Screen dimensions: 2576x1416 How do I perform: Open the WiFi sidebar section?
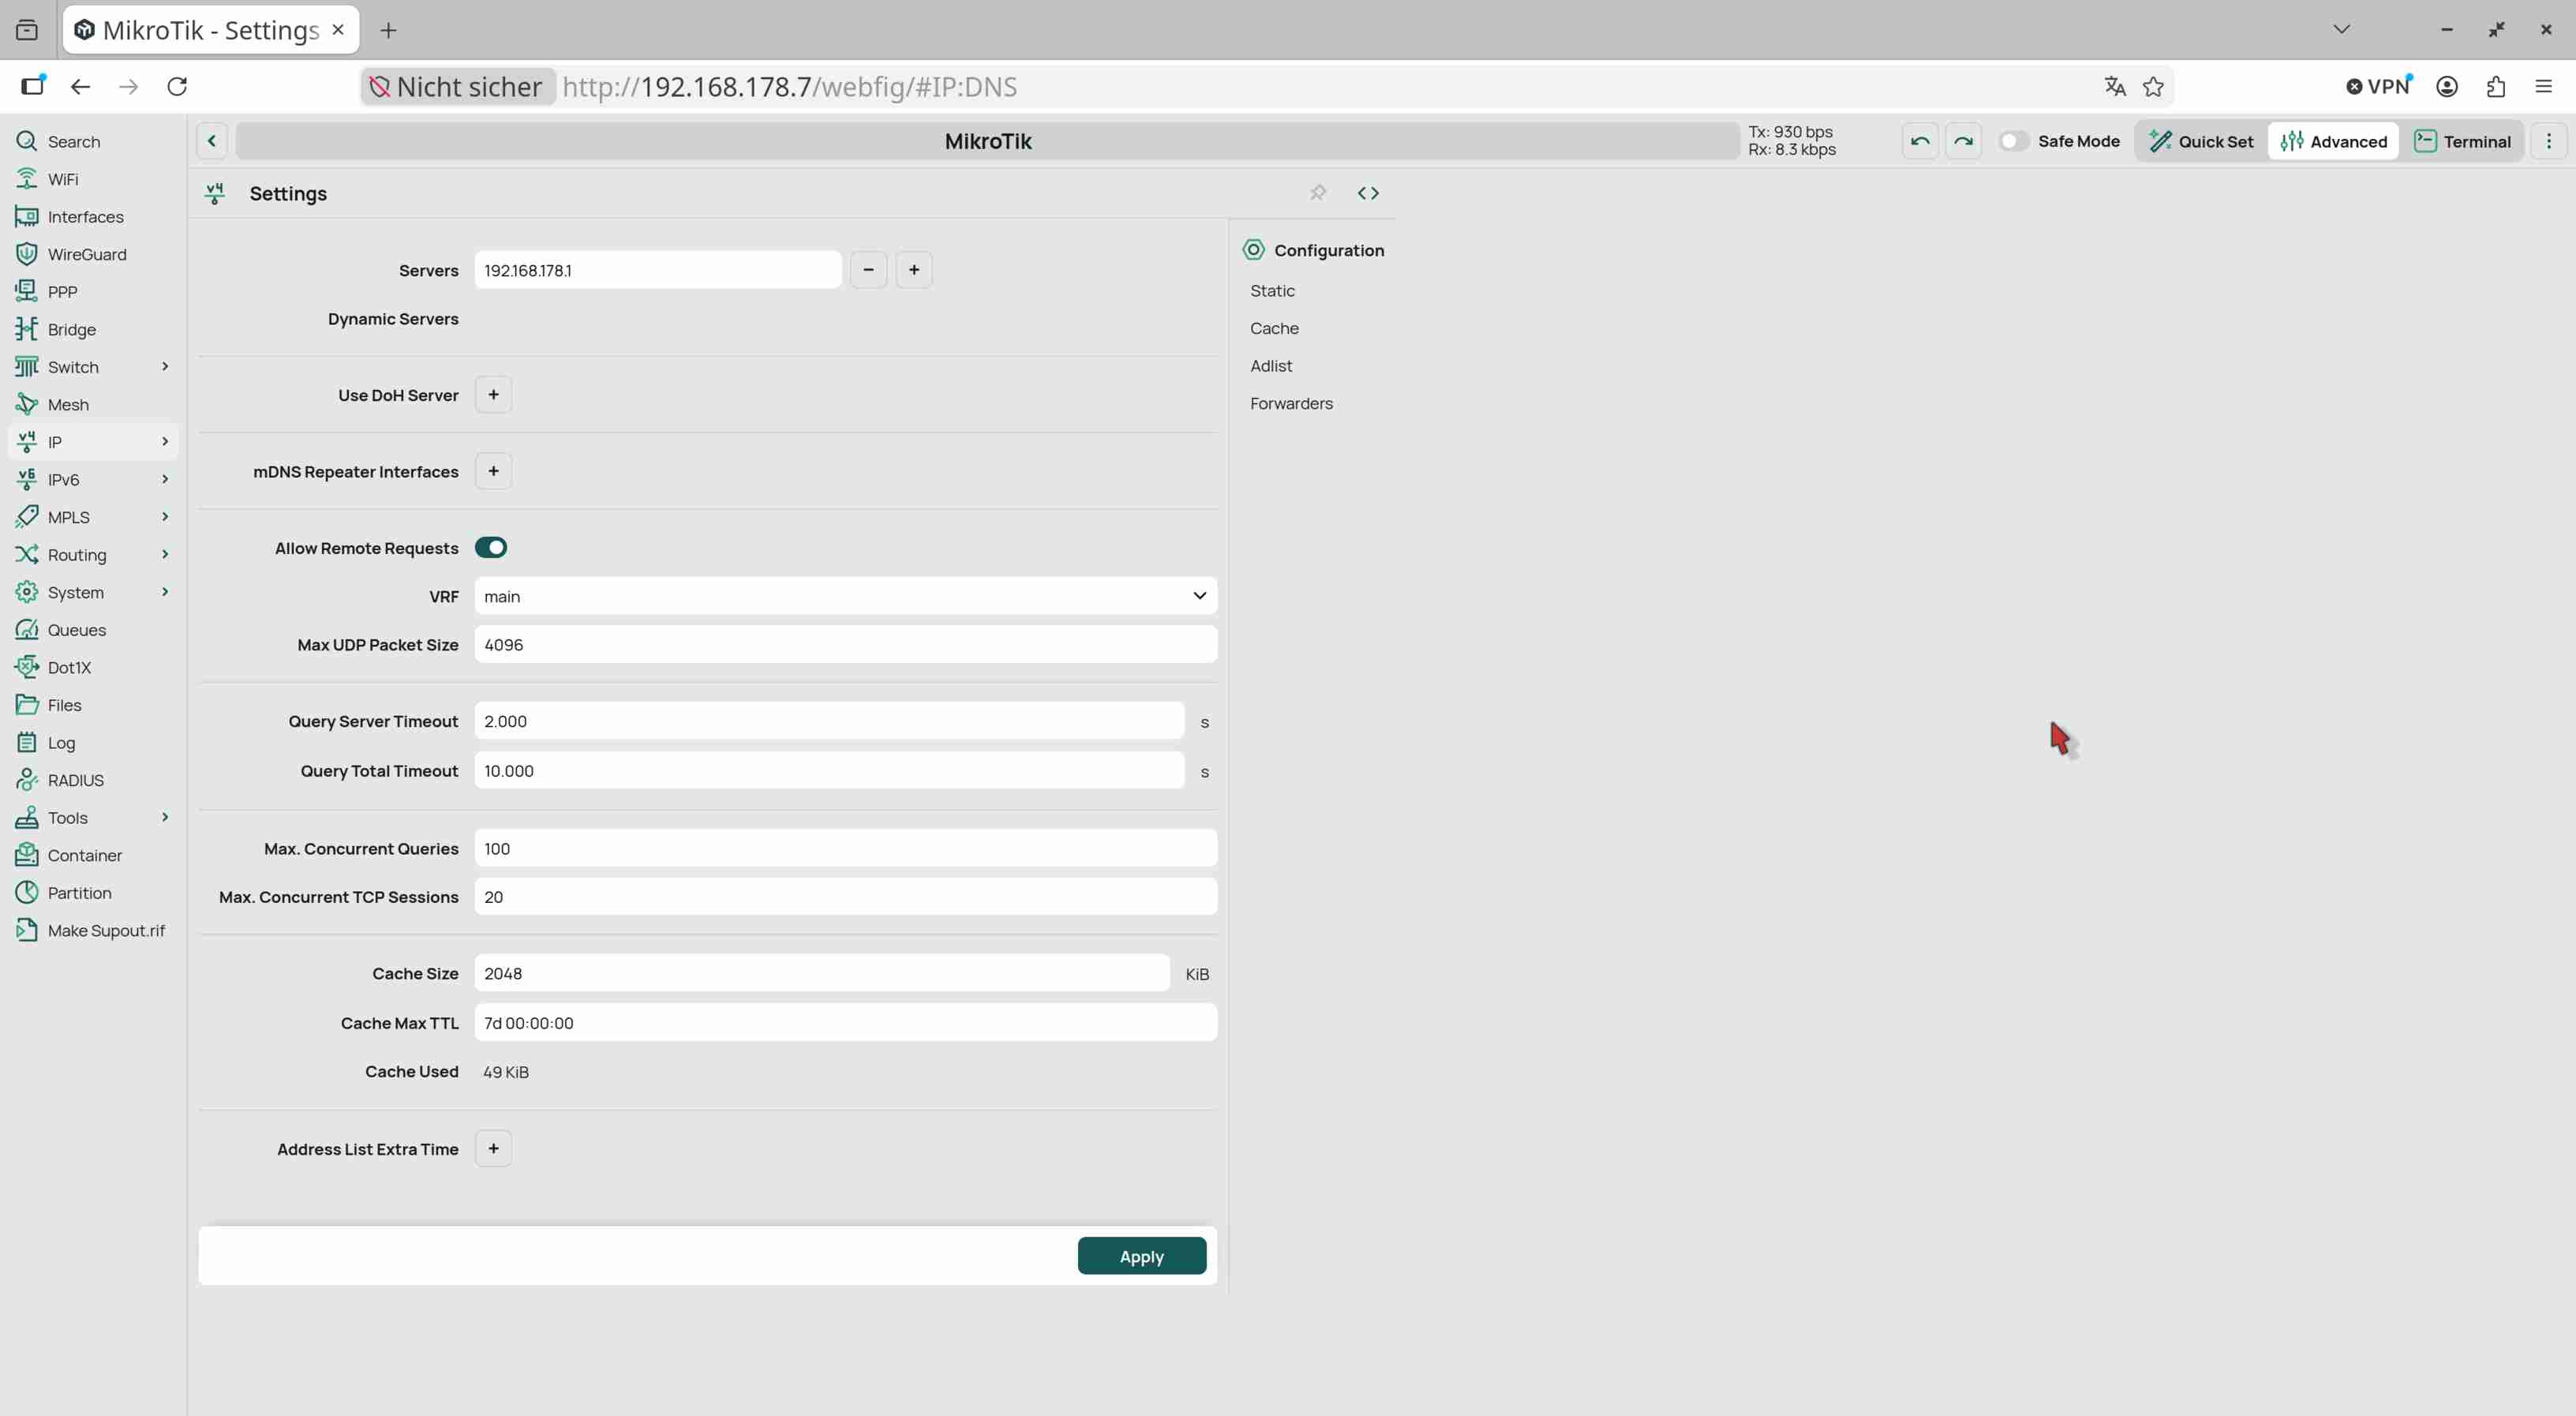(x=62, y=179)
